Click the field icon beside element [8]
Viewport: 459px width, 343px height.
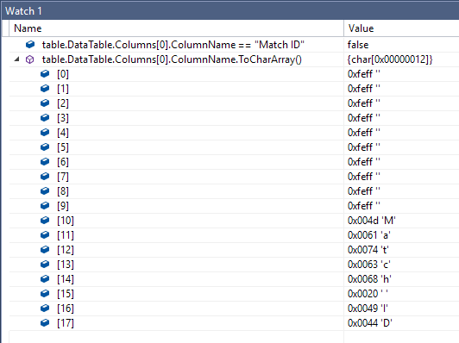click(x=45, y=191)
